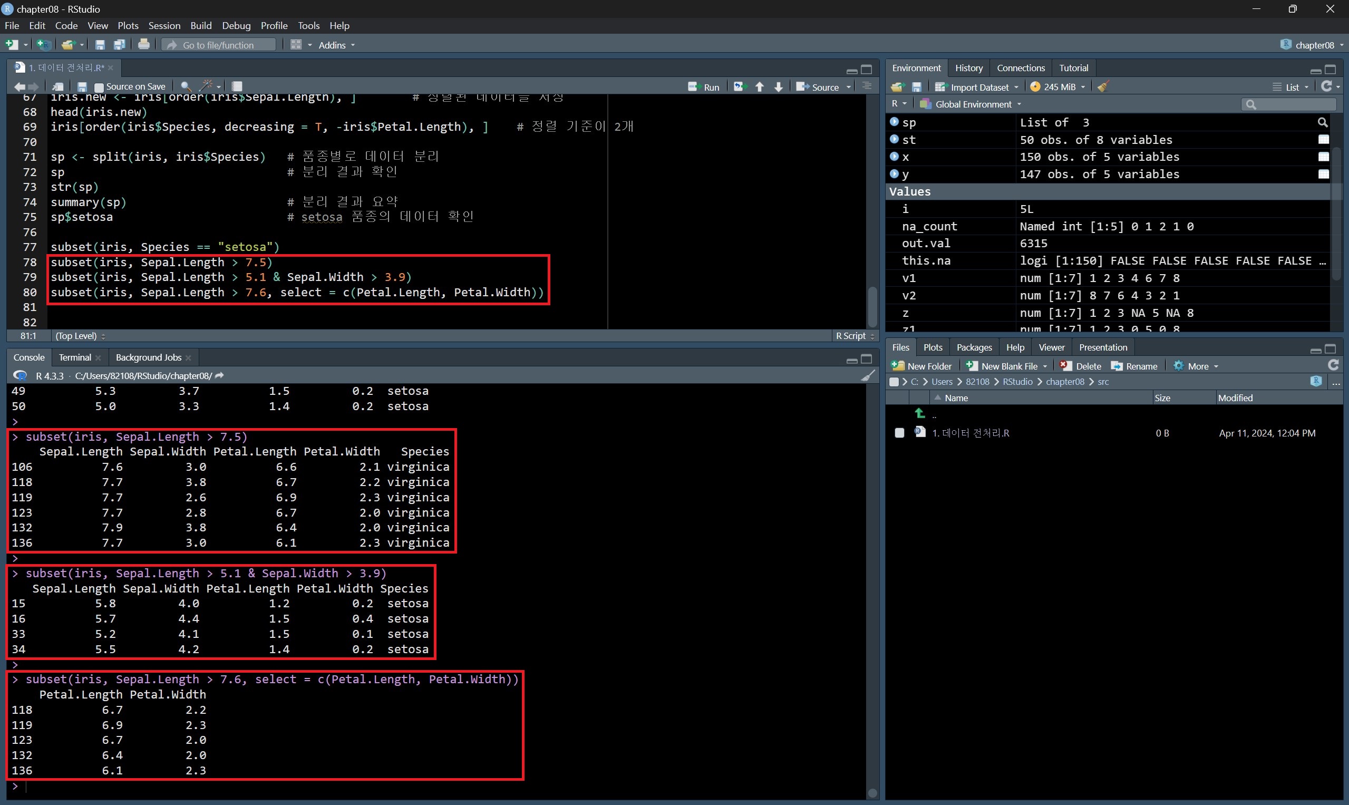
Task: Toggle the Source on Save checkbox
Action: 99,87
